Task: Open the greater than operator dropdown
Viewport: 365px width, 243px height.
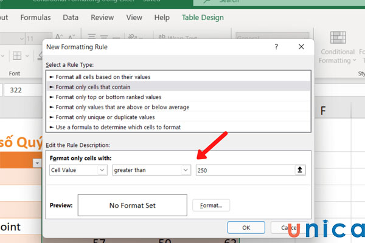Action: click(152, 171)
